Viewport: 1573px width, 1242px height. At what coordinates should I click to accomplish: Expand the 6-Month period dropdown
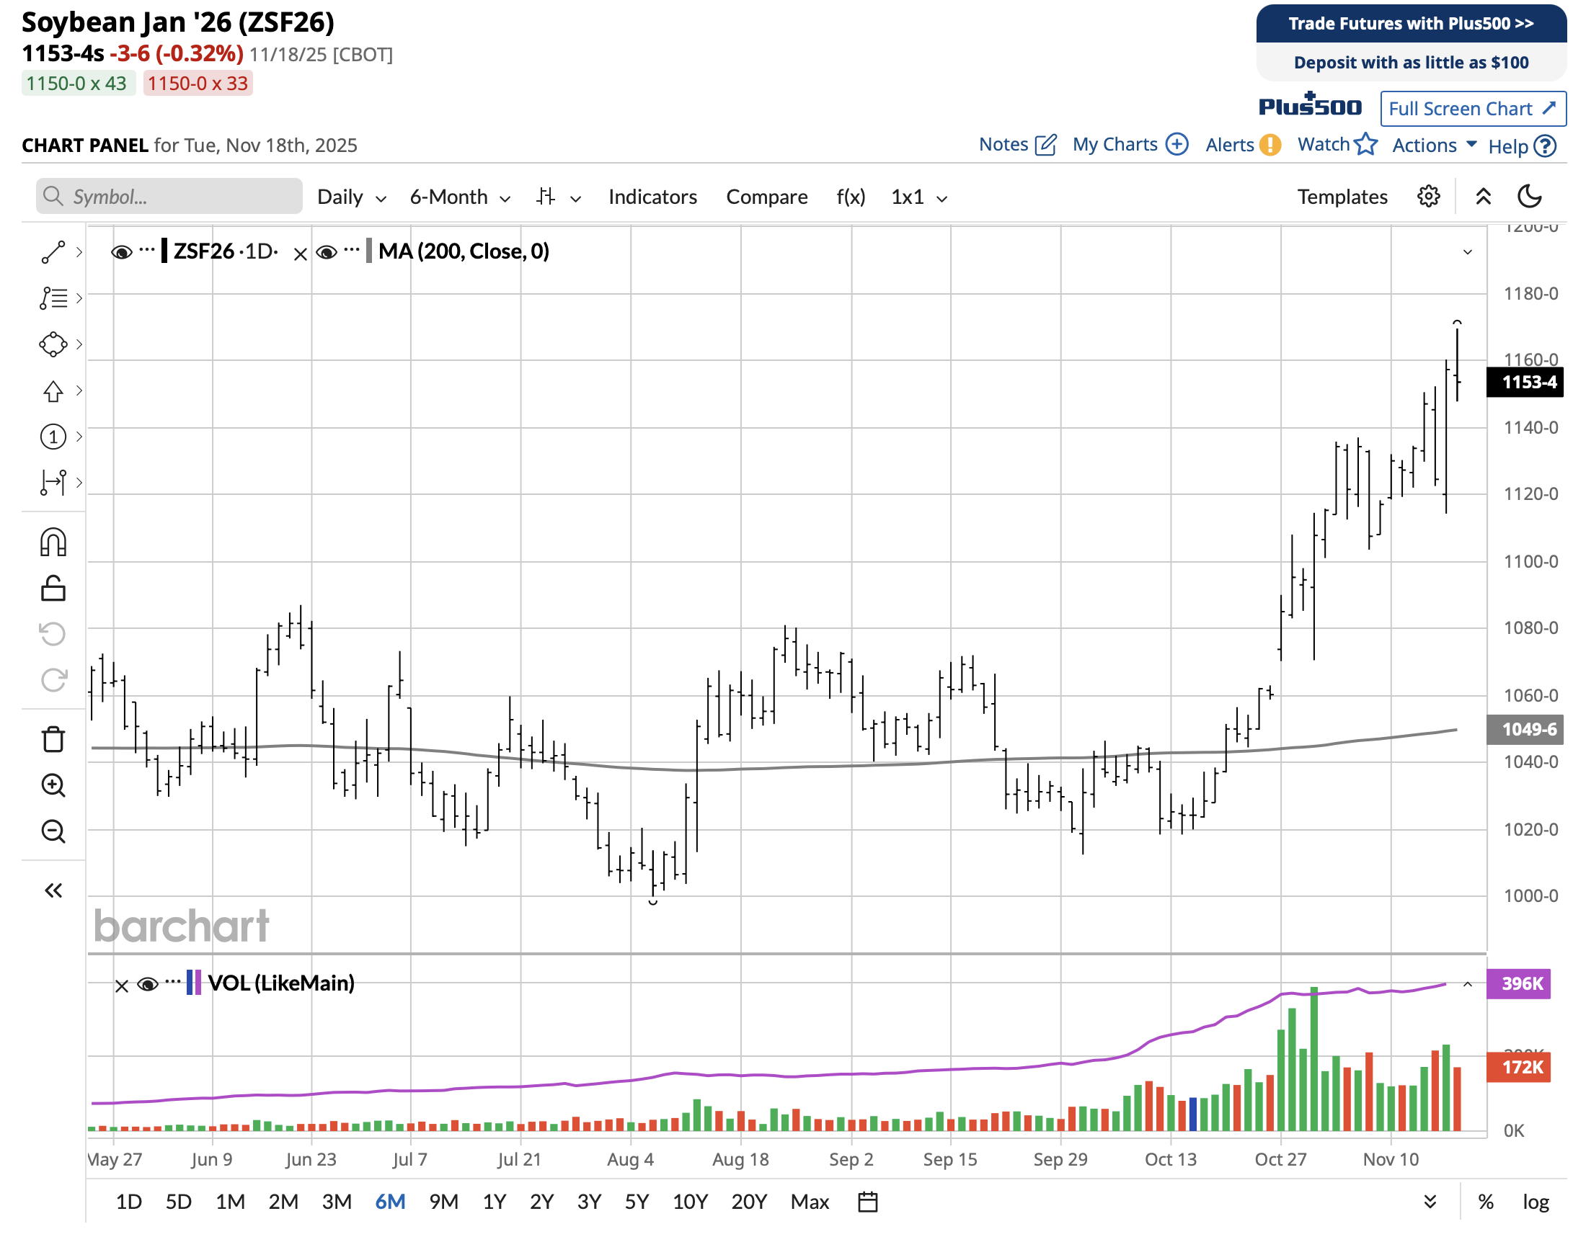click(460, 197)
